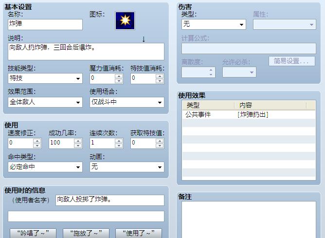Increase 魔力值消耗 with the up arrow
The width and height of the screenshot is (325, 238).
(x=119, y=76)
